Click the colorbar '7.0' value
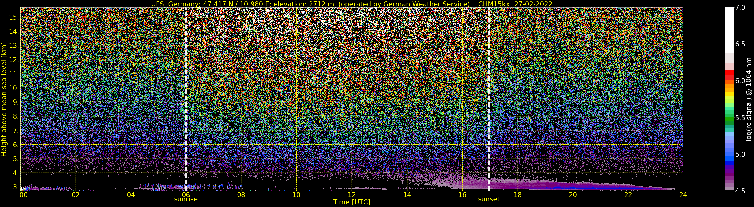Viewport: 754px width, 207px height. click(740, 8)
